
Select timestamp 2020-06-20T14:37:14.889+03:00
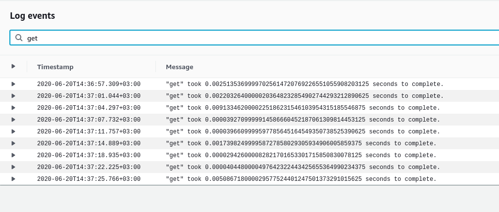coord(89,144)
